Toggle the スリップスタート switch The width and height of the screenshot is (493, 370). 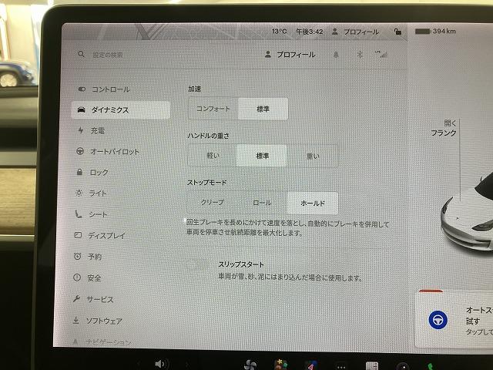point(198,267)
